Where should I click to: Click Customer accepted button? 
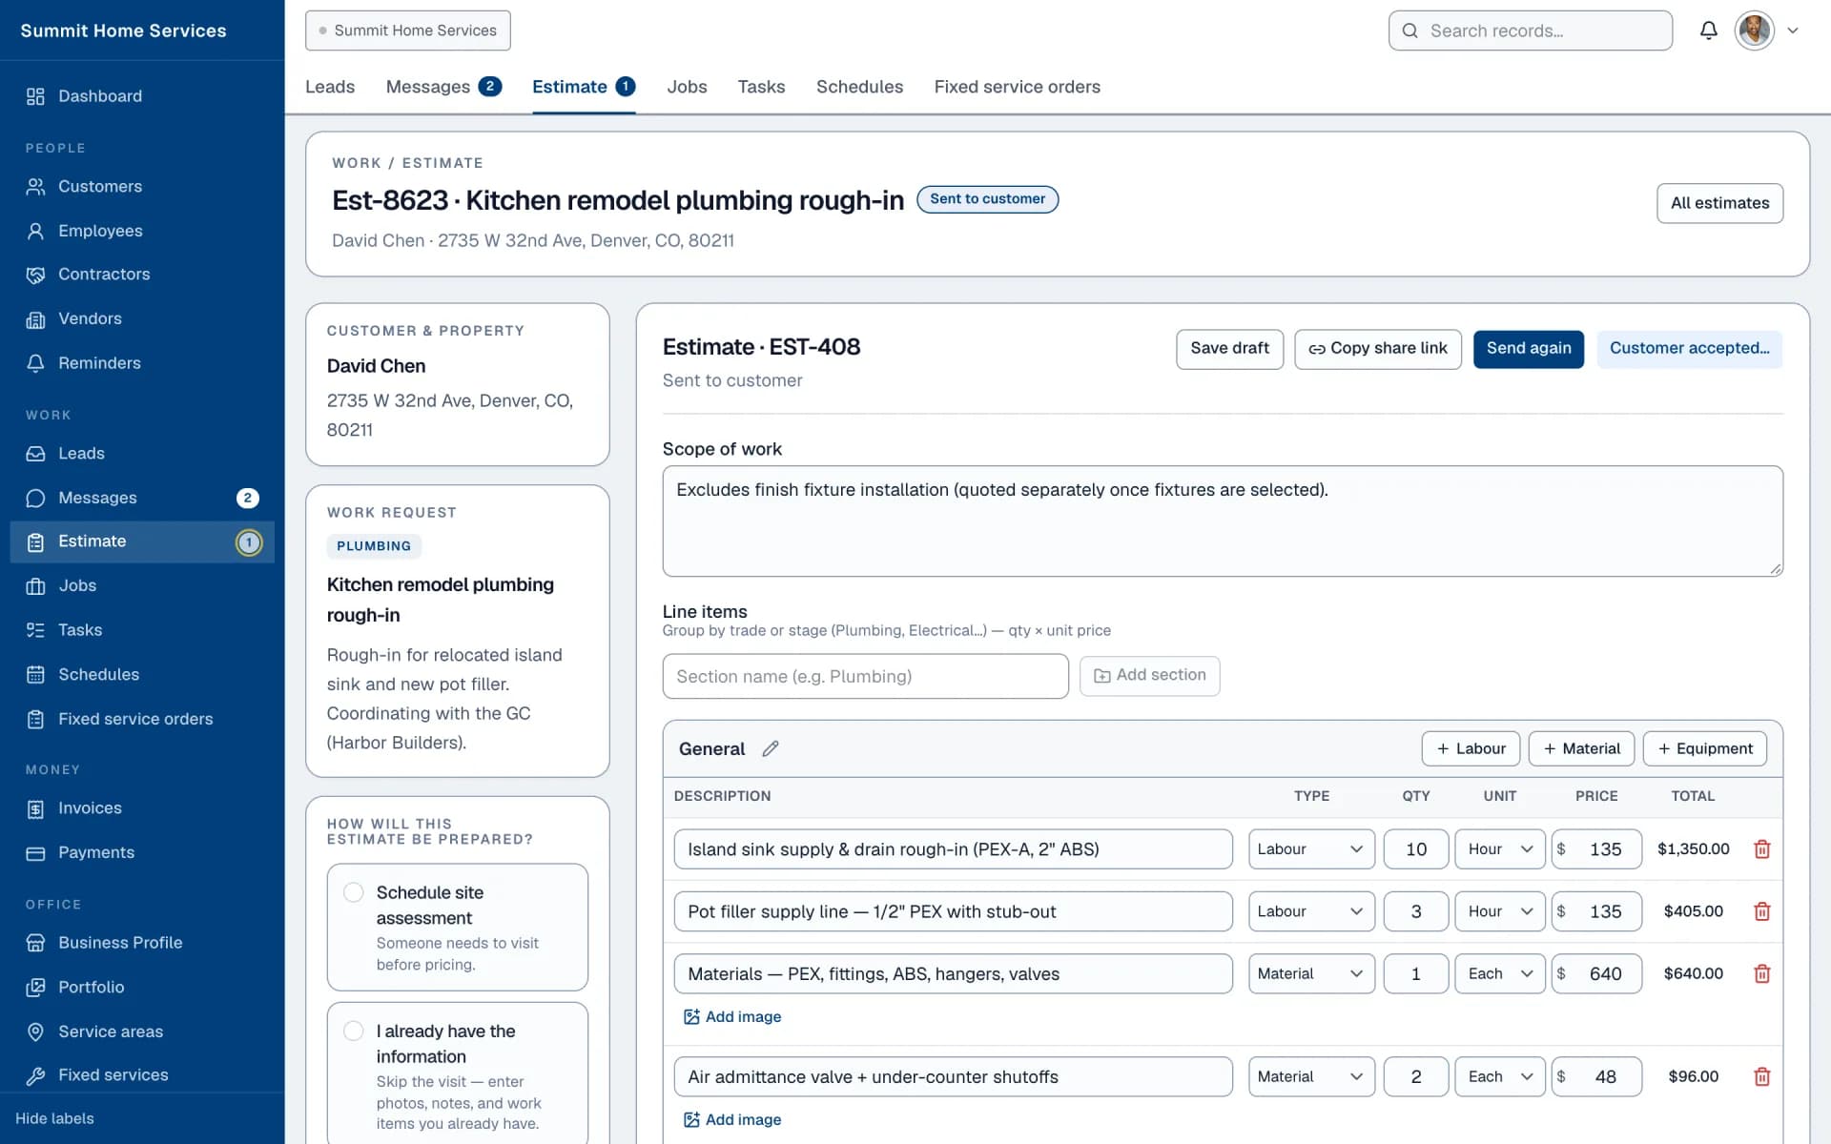pos(1689,349)
